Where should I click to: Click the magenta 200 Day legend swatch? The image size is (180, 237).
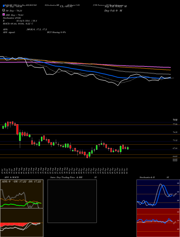4,14
